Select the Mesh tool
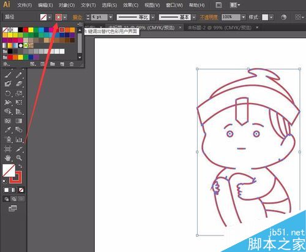The width and height of the screenshot is (306, 252). [x=8, y=121]
